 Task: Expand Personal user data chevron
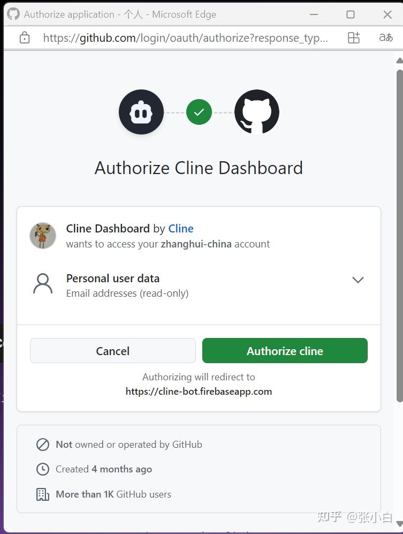pyautogui.click(x=358, y=280)
